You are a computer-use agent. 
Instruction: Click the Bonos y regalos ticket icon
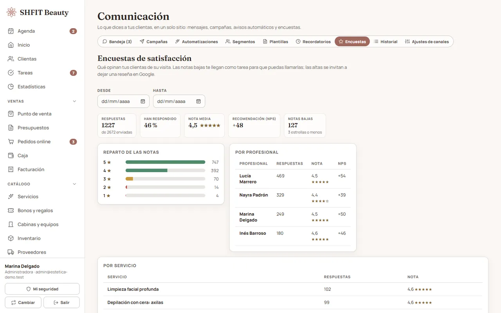pos(11,210)
